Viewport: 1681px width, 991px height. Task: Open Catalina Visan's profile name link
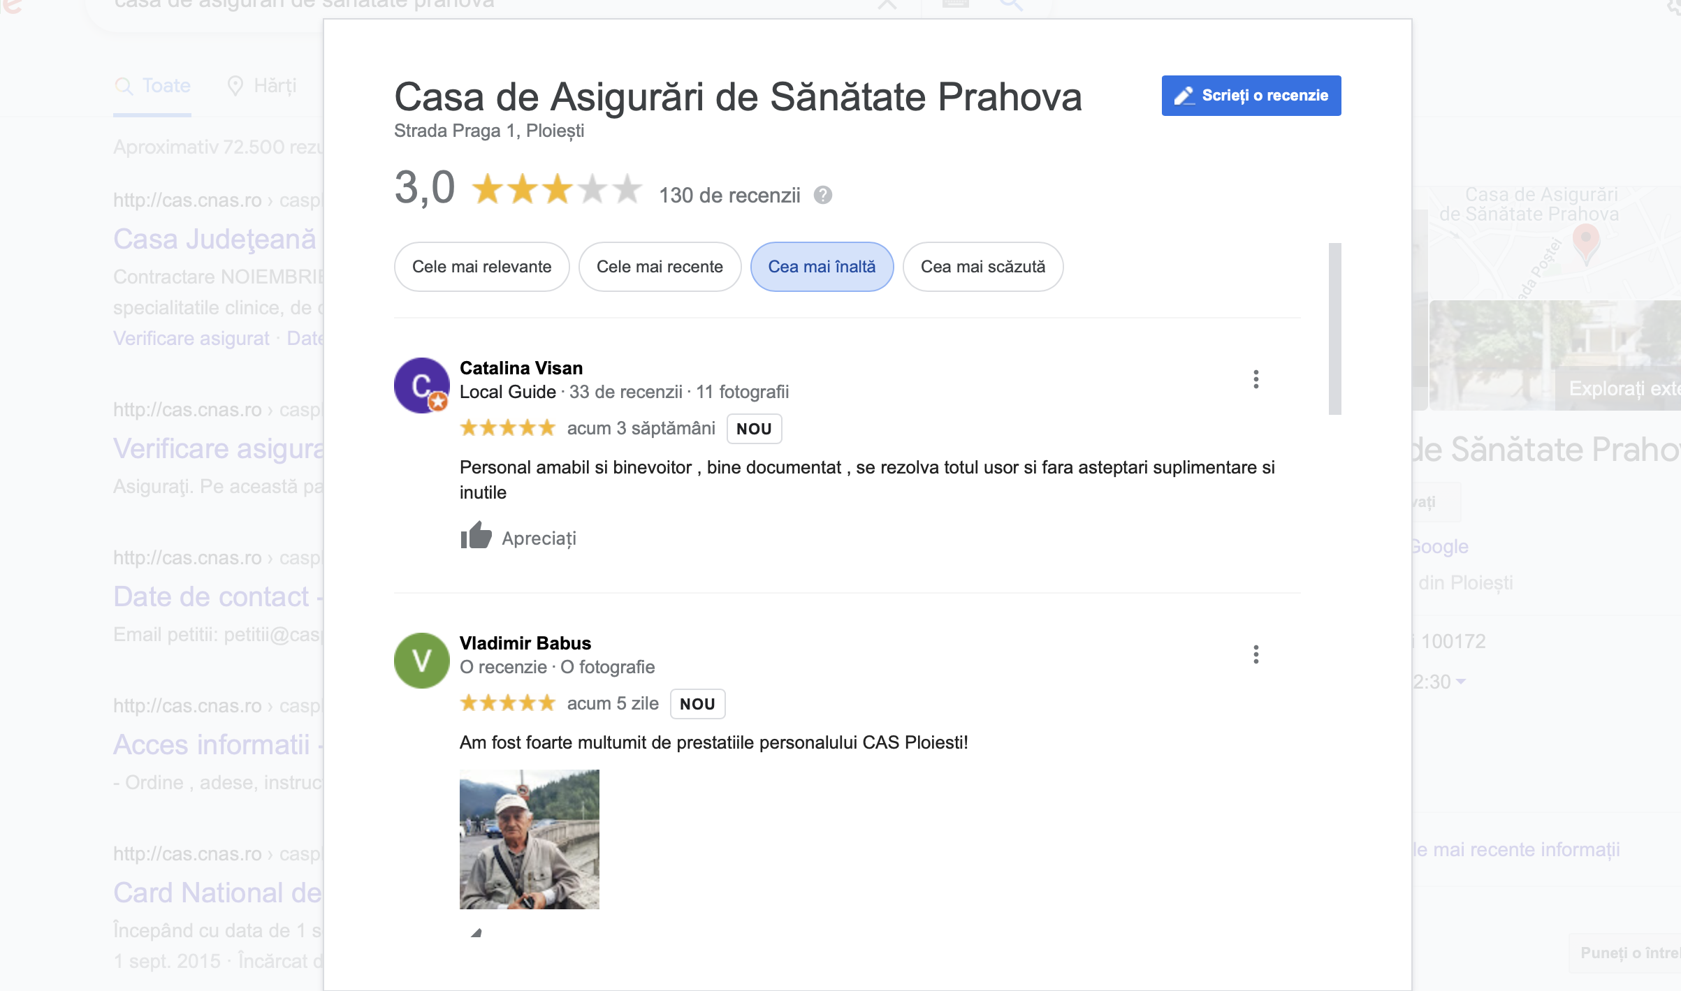(521, 368)
